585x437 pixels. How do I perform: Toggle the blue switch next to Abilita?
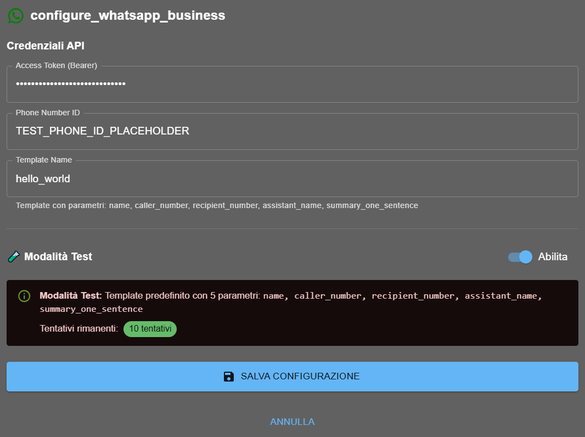[519, 256]
